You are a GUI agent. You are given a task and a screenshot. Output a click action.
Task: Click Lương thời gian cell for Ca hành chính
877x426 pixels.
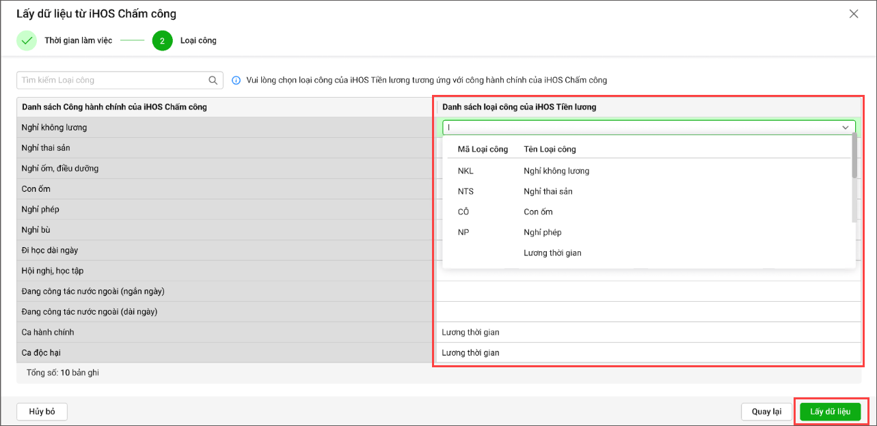648,332
